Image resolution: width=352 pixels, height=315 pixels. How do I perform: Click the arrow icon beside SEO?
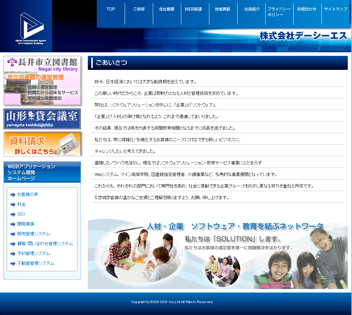[x=13, y=214]
